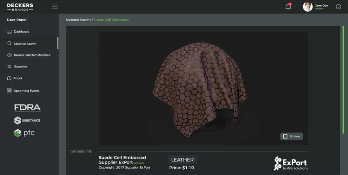Click the PTC partner logo

coord(25,133)
